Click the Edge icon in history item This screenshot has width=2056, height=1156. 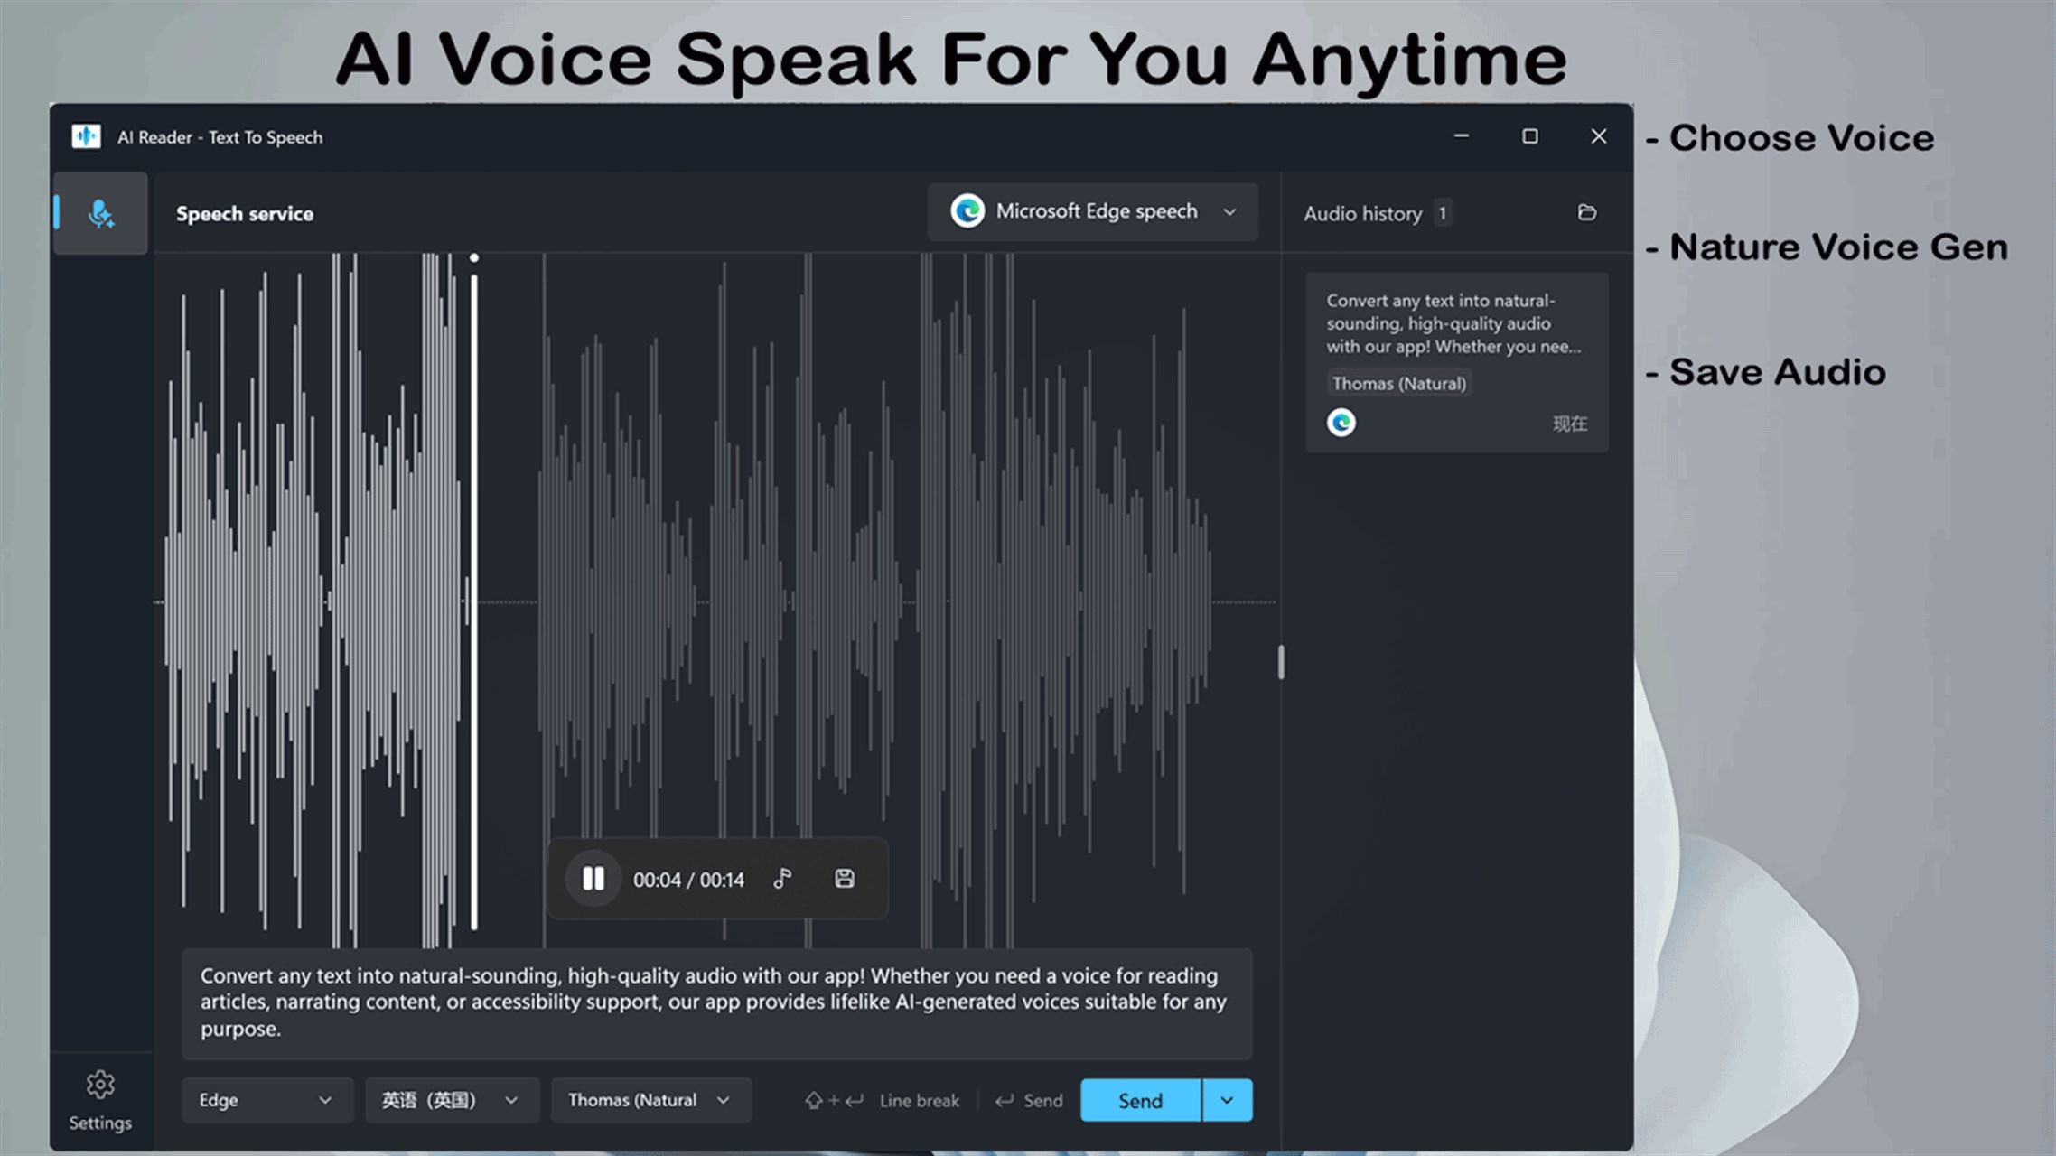pos(1341,423)
